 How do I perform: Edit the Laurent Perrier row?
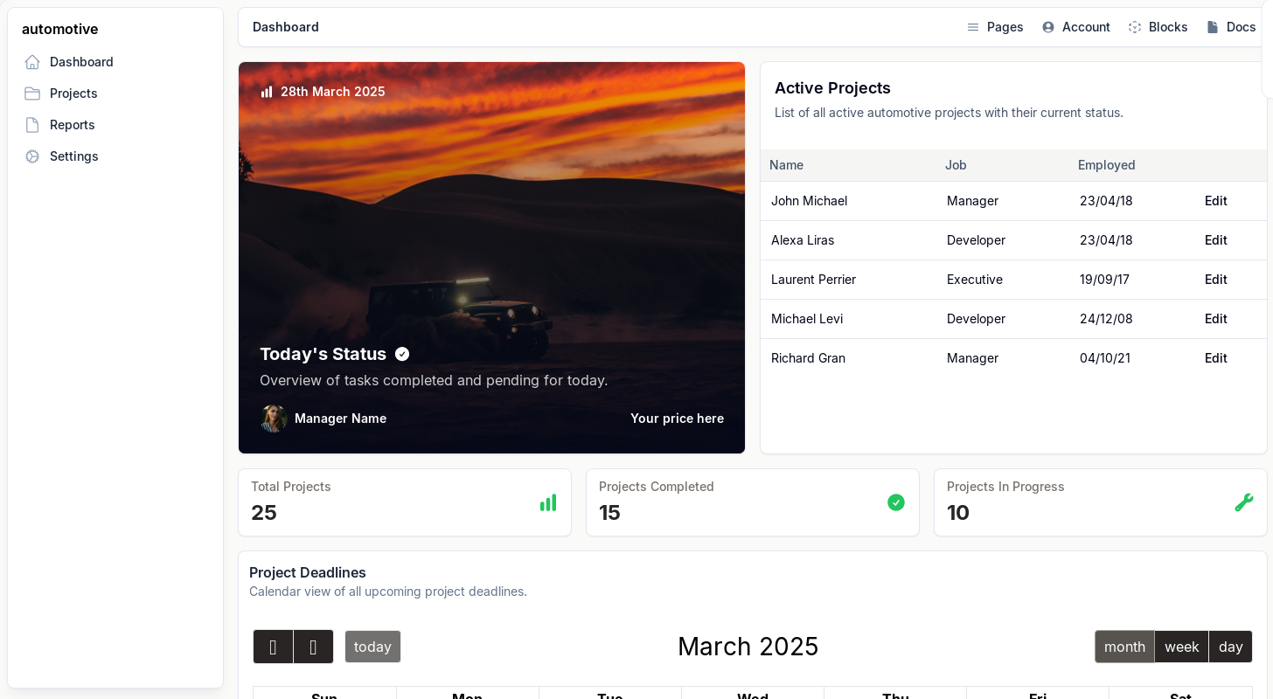point(1215,280)
